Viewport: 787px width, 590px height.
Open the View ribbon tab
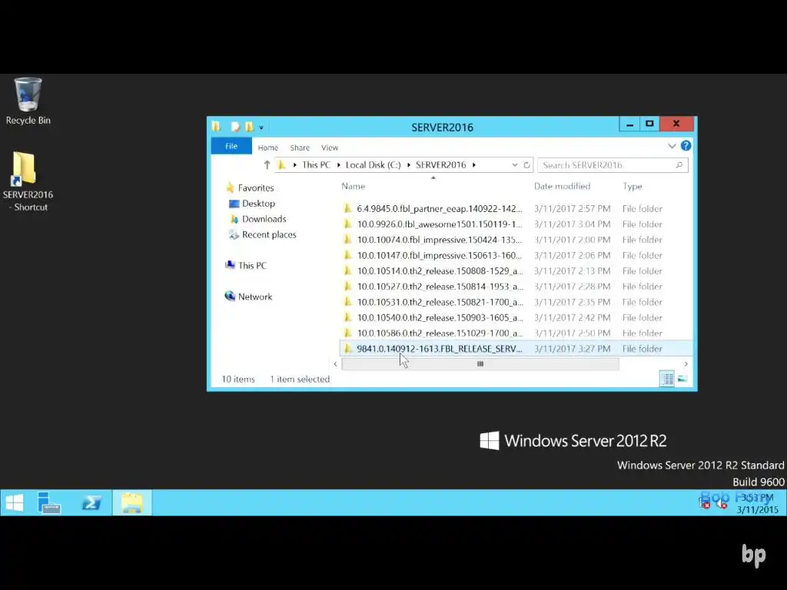329,147
